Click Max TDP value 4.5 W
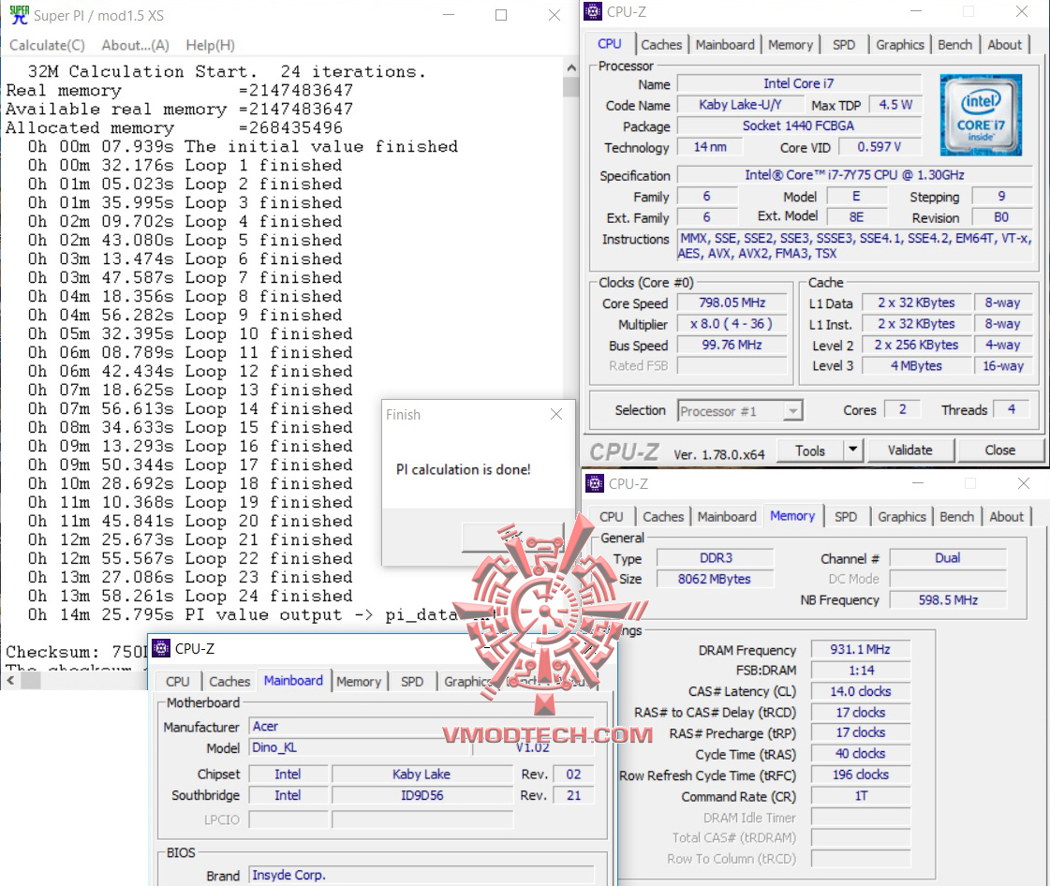 [x=895, y=105]
